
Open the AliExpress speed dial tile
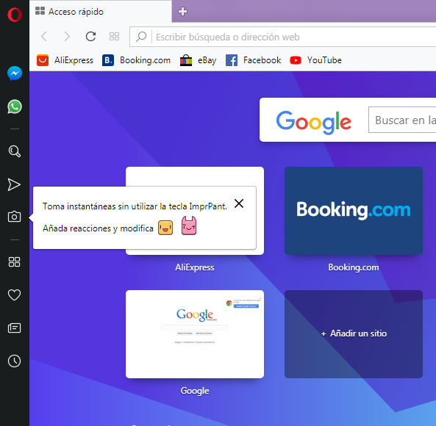[x=195, y=176]
